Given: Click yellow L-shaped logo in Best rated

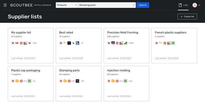Looking at the screenshot, I should (x=65, y=43).
